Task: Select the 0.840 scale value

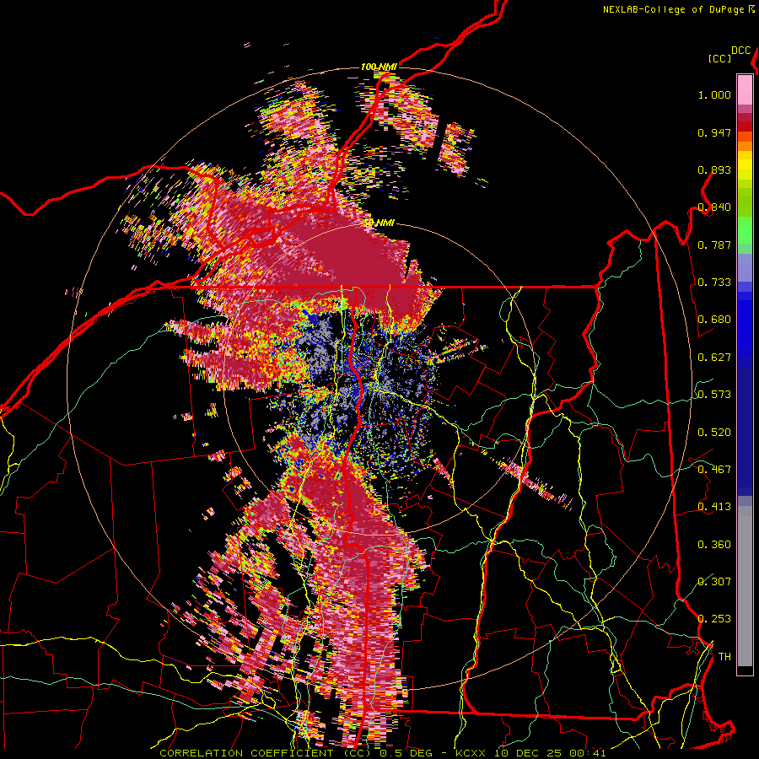Action: (x=714, y=207)
